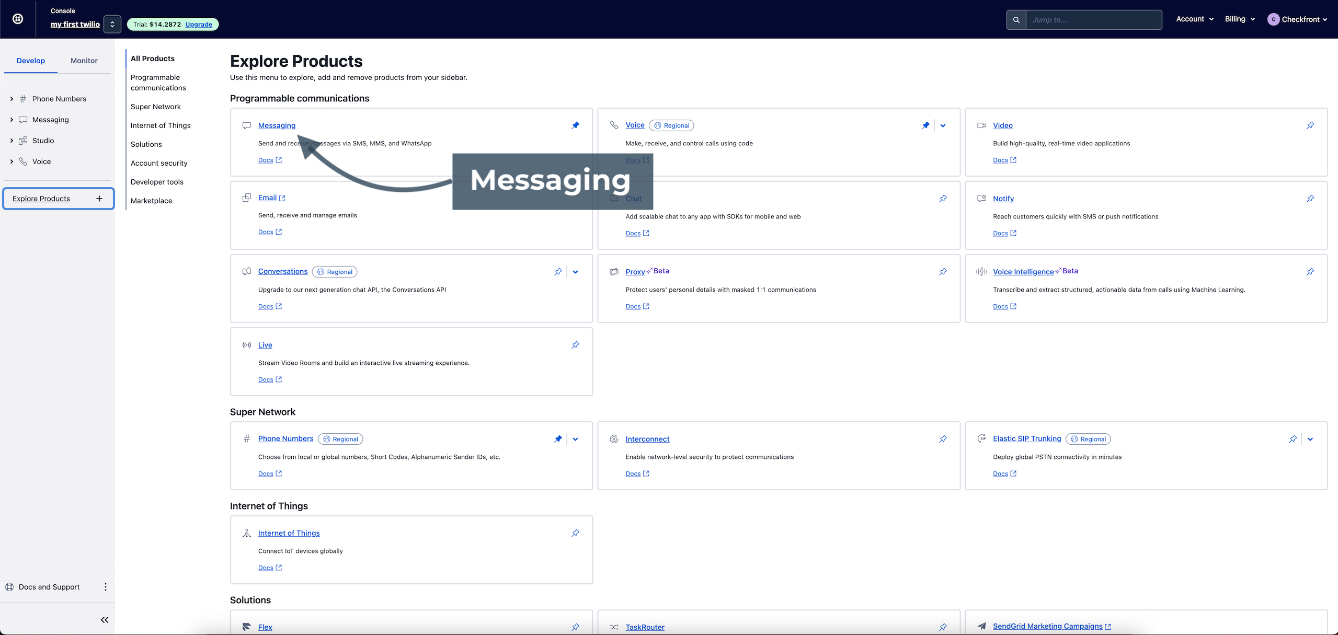Click the Regional badge on Voice card
The height and width of the screenshot is (635, 1338).
point(671,125)
